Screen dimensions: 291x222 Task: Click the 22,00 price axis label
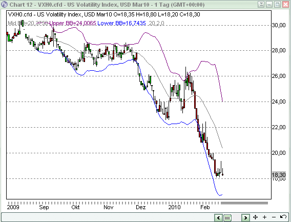pos(279,128)
